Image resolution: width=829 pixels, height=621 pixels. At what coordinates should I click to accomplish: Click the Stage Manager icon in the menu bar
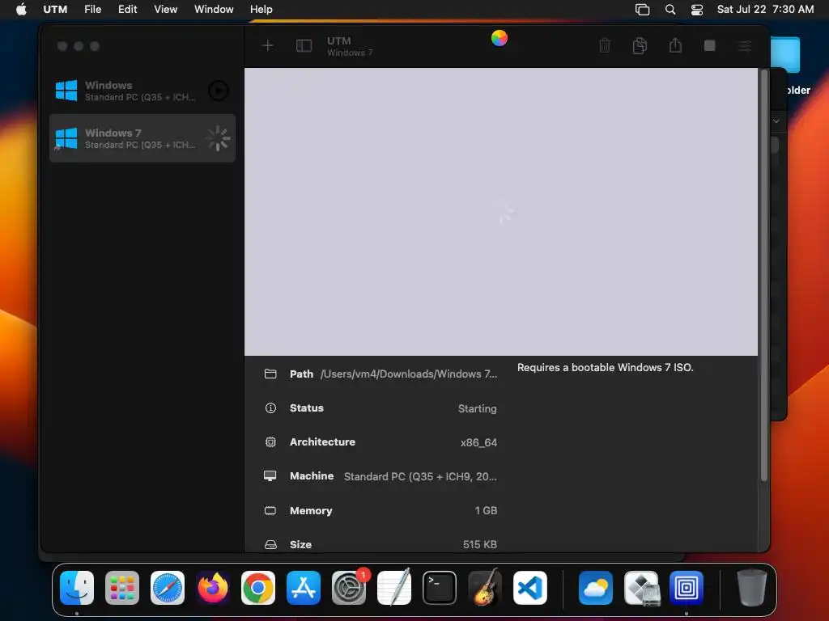coord(642,10)
